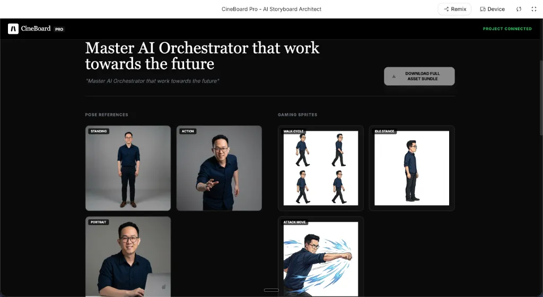The width and height of the screenshot is (543, 297).
Task: Click the CineBoard logo icon
Action: 13,29
